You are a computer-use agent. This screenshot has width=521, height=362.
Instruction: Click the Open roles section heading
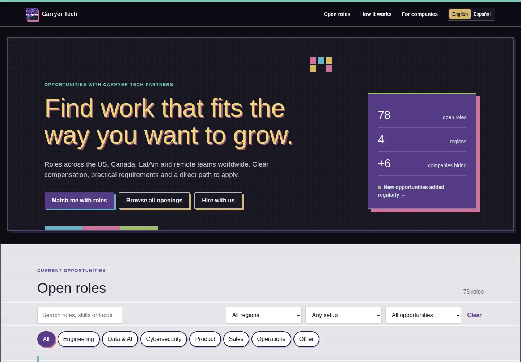pos(72,288)
